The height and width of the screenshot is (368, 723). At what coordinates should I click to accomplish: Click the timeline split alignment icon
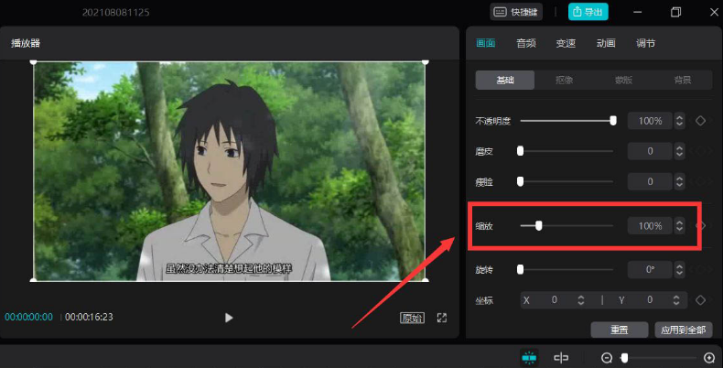pyautogui.click(x=561, y=358)
